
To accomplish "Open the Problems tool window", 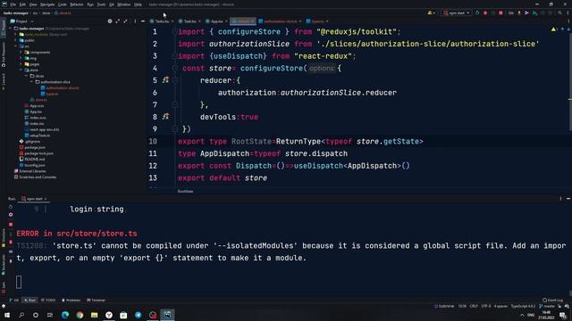I will [71, 300].
